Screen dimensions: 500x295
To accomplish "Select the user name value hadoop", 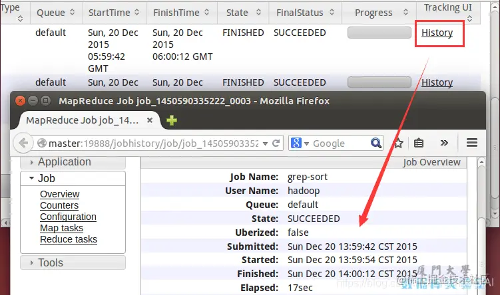I will [304, 191].
